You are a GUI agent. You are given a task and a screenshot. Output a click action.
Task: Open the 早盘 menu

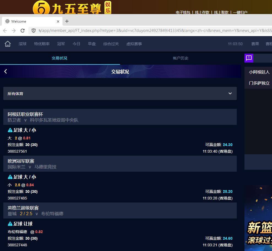(x=92, y=44)
